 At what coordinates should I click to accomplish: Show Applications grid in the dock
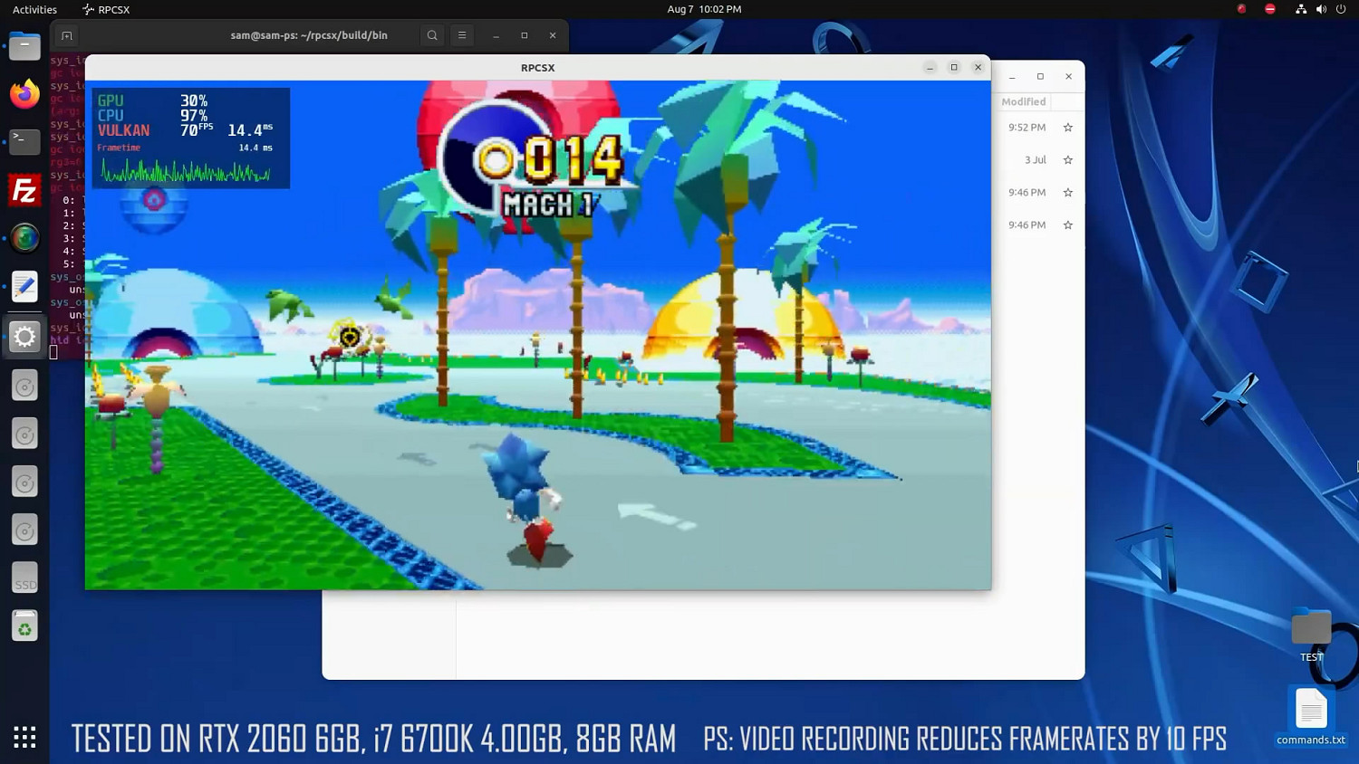[x=24, y=737]
